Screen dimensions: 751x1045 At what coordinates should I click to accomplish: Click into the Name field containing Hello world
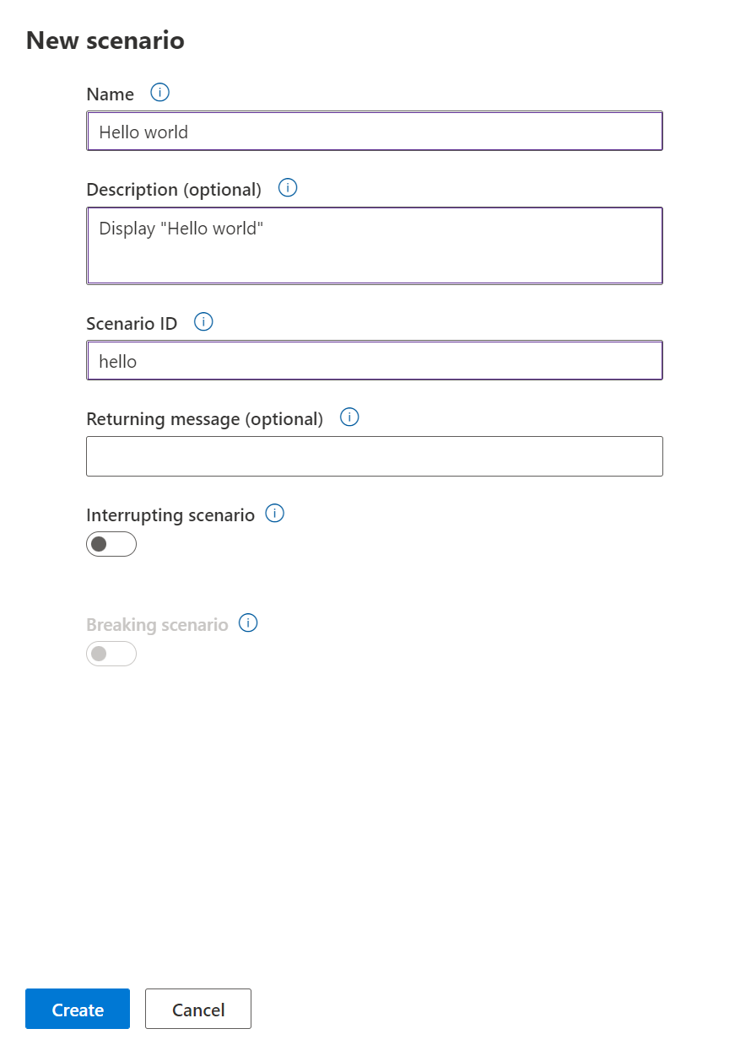[x=375, y=131]
